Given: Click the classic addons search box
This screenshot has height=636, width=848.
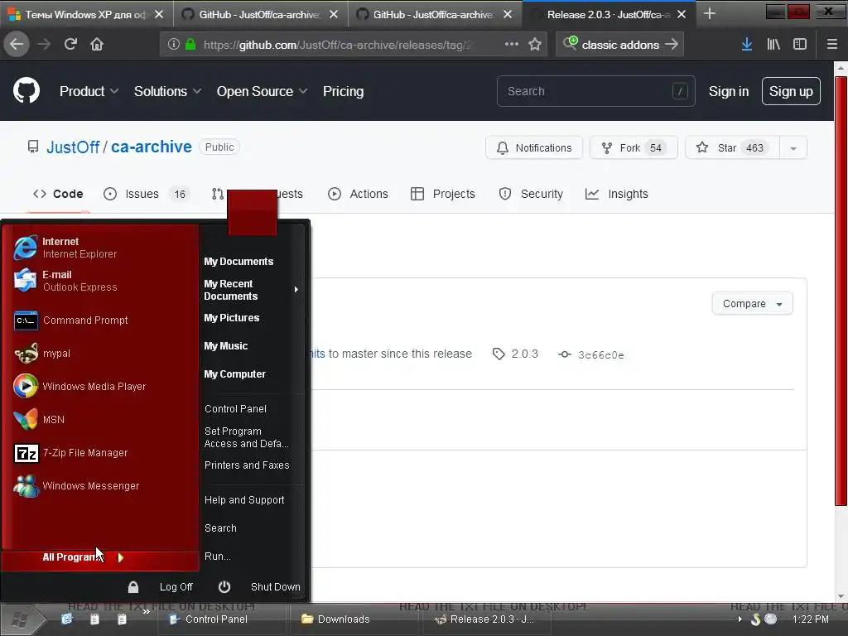Looking at the screenshot, I should (x=619, y=45).
